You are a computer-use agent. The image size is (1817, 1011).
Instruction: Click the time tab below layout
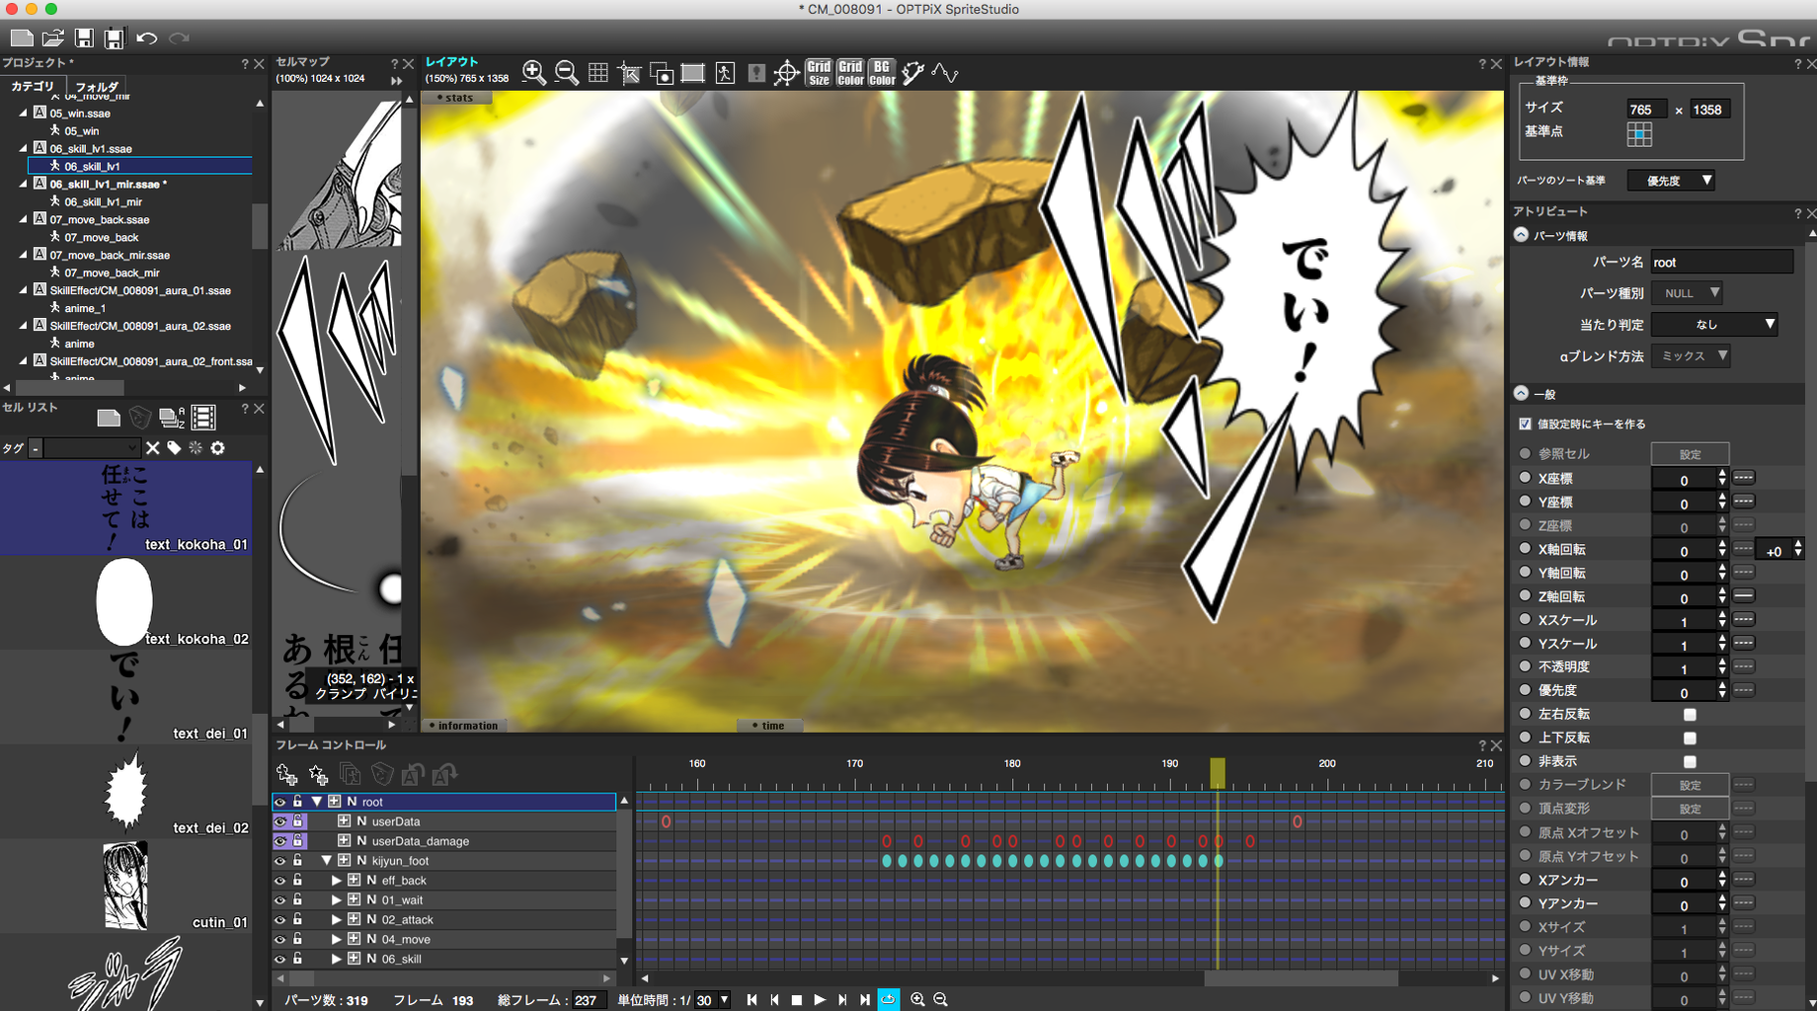pyautogui.click(x=768, y=726)
